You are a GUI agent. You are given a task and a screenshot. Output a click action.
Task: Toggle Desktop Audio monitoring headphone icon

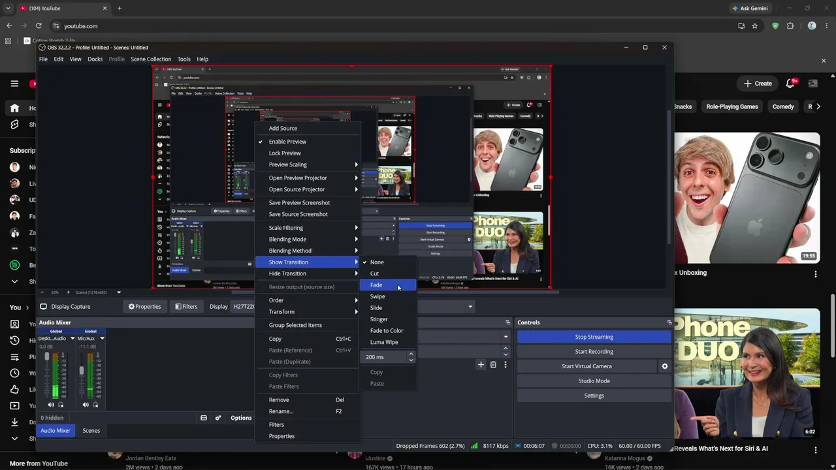coord(61,405)
